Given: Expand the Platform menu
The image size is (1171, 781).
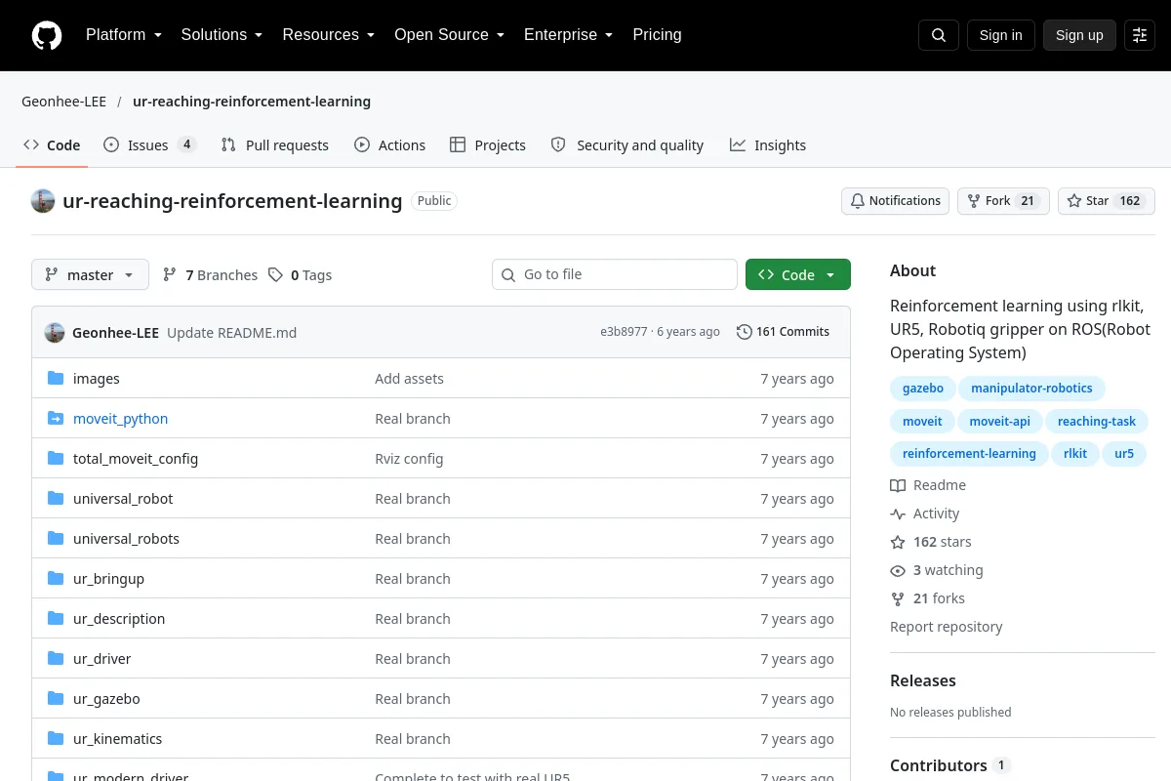Looking at the screenshot, I should pyautogui.click(x=124, y=35).
